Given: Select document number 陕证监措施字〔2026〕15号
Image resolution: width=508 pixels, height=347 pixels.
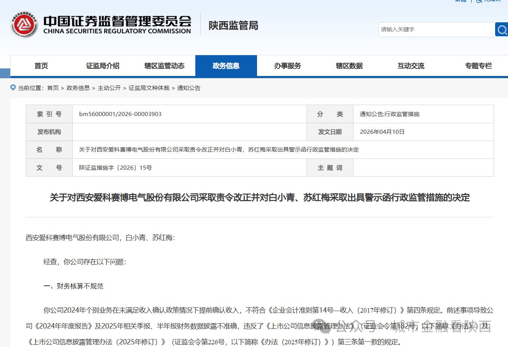Looking at the screenshot, I should click(115, 168).
